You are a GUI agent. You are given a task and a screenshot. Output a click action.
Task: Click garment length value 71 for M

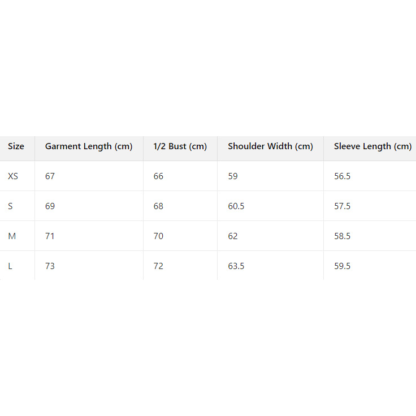[x=50, y=236]
